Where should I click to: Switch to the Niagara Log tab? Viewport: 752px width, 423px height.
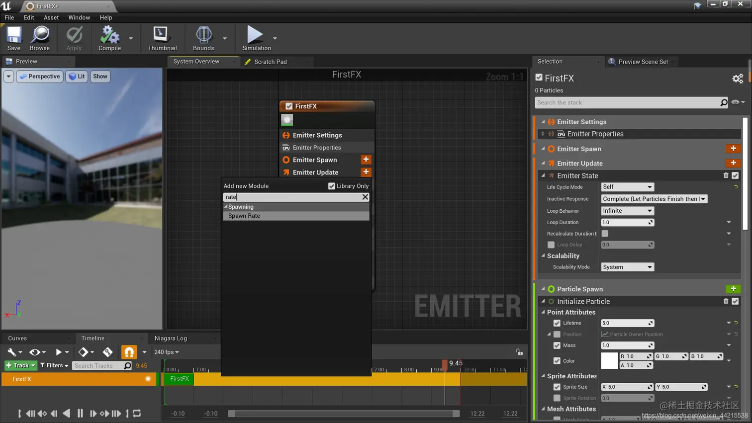(x=171, y=338)
